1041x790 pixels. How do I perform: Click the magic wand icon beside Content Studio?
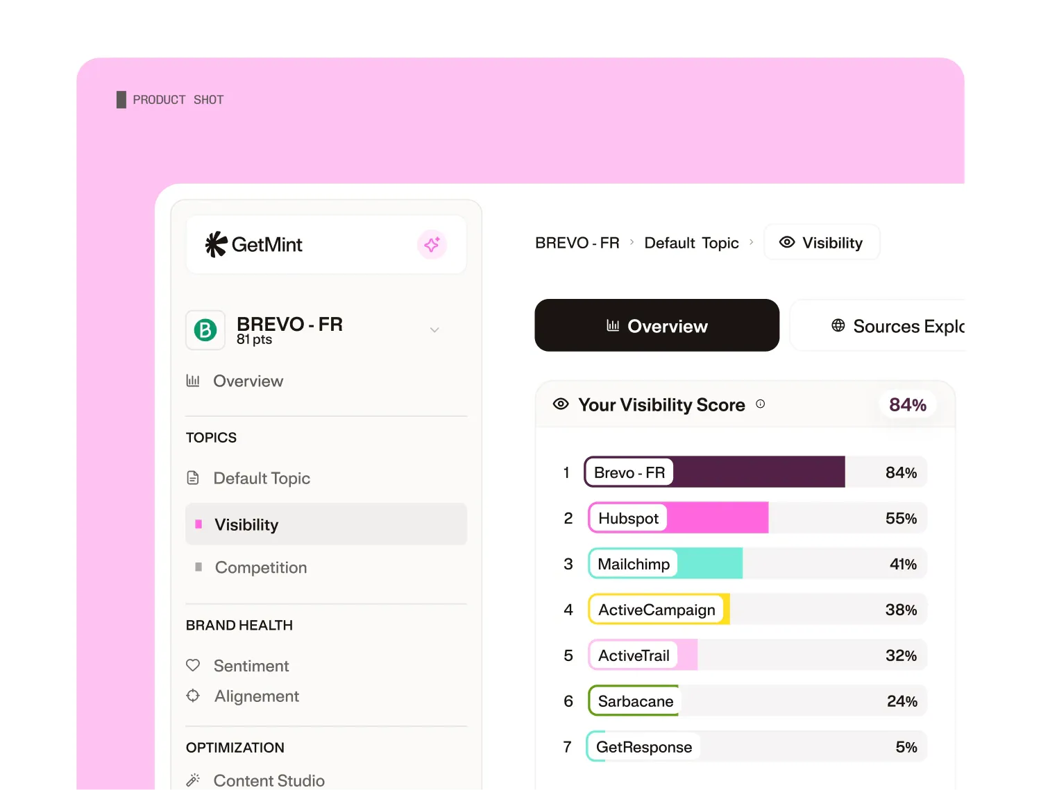[x=193, y=780]
